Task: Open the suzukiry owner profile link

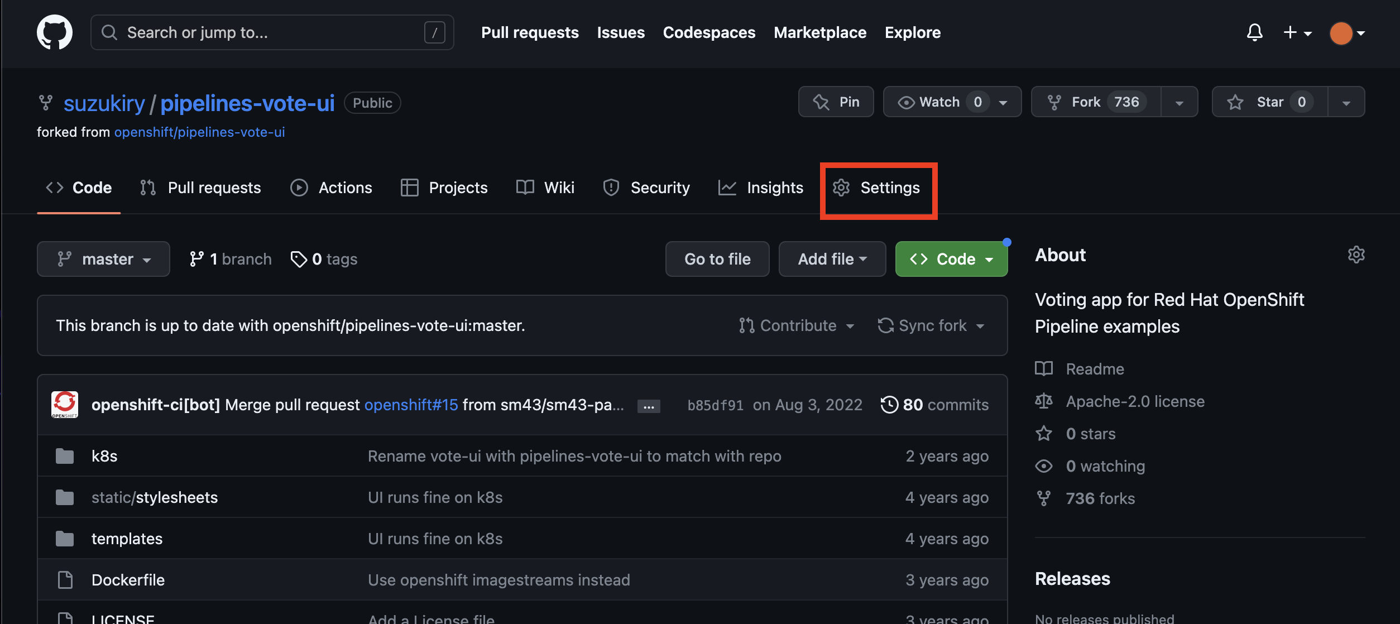Action: pyautogui.click(x=104, y=103)
